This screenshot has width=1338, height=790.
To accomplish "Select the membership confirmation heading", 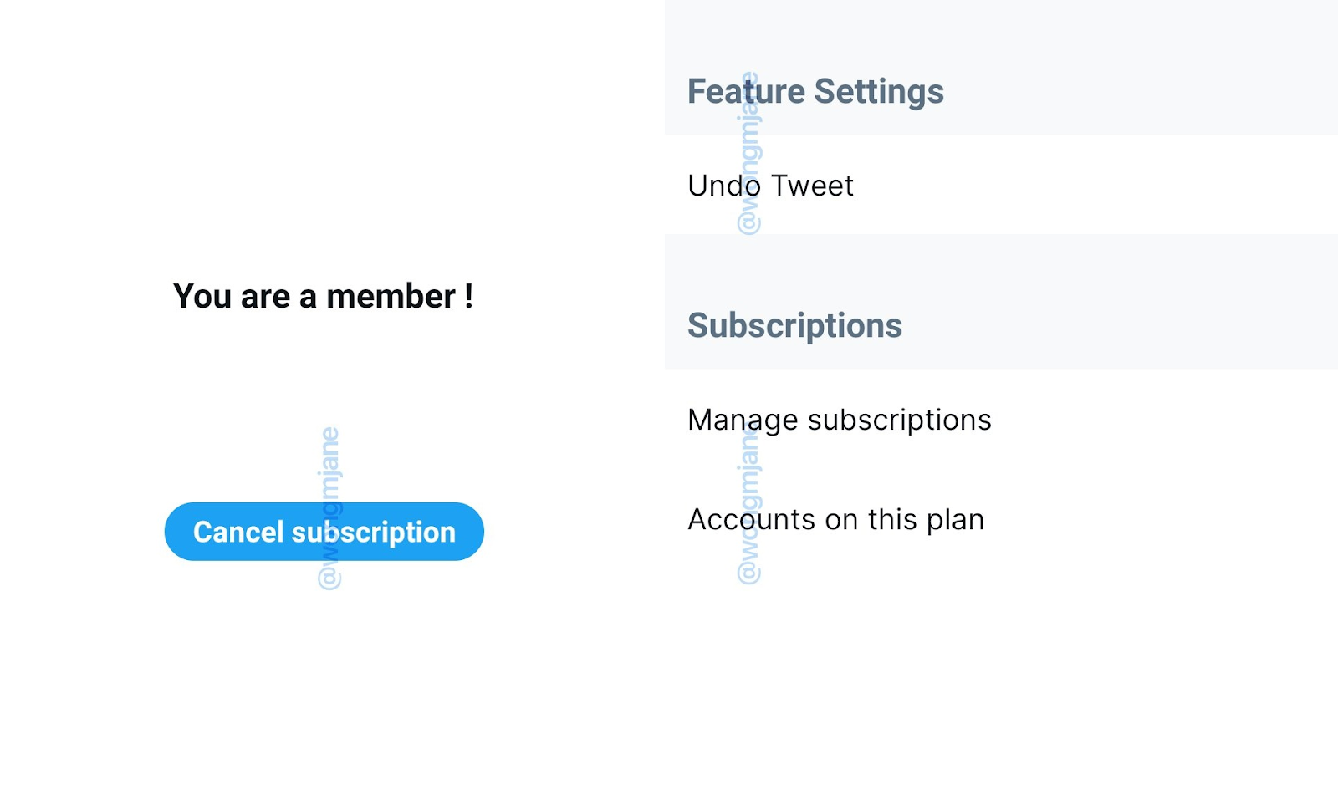I will tap(324, 296).
